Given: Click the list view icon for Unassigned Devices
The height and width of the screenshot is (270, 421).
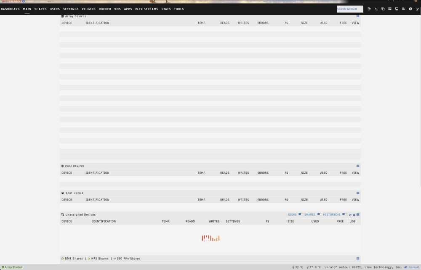Looking at the screenshot, I should click(x=358, y=214).
